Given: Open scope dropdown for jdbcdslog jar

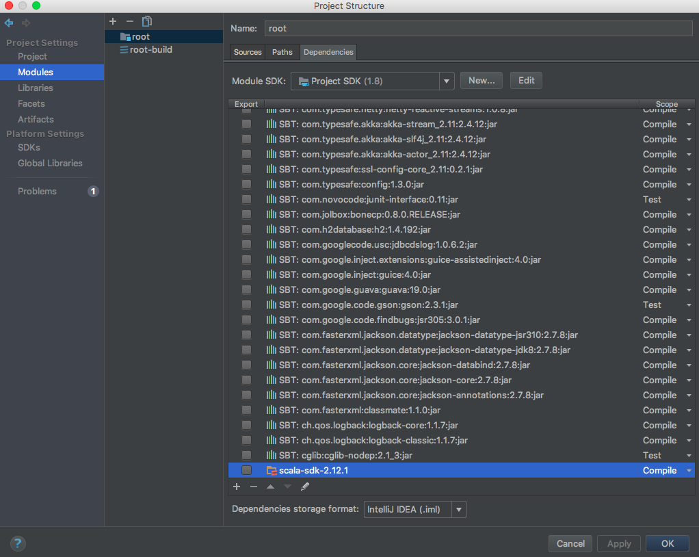Looking at the screenshot, I should (689, 245).
